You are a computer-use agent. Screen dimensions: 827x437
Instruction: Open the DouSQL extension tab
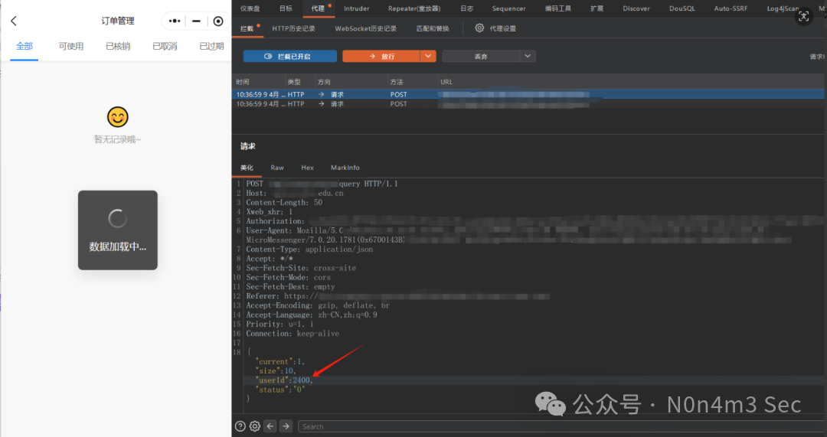[682, 8]
